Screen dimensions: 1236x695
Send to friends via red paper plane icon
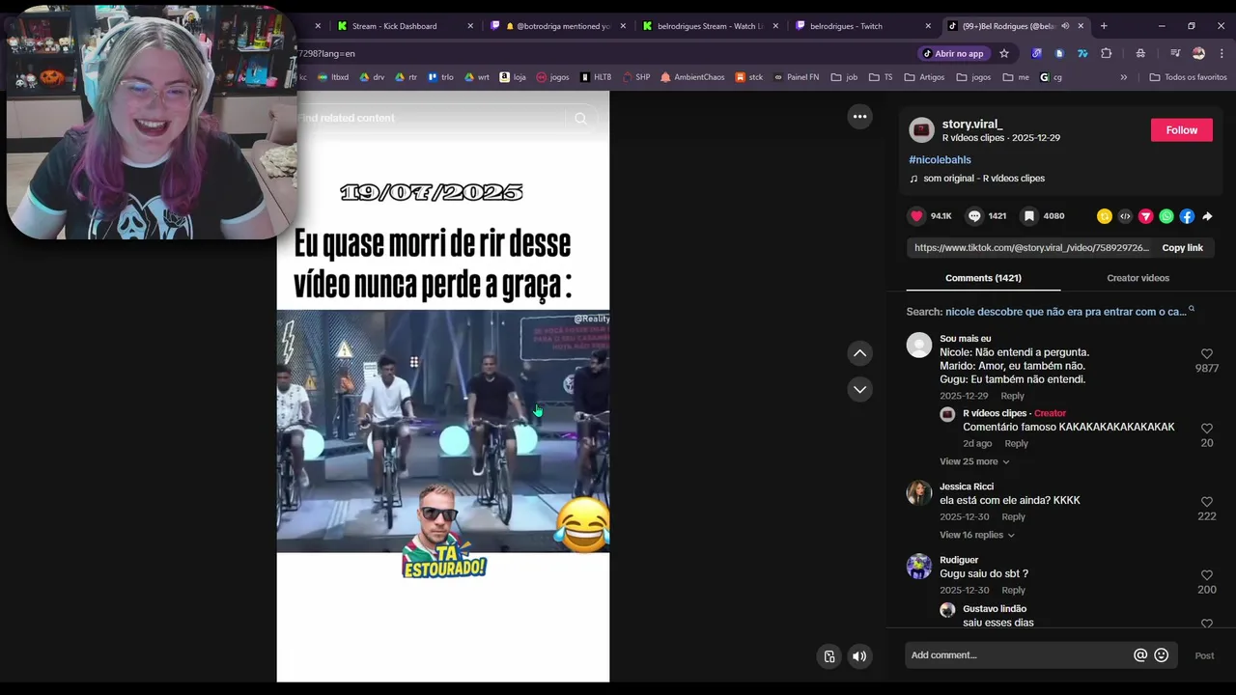pyautogui.click(x=1146, y=216)
